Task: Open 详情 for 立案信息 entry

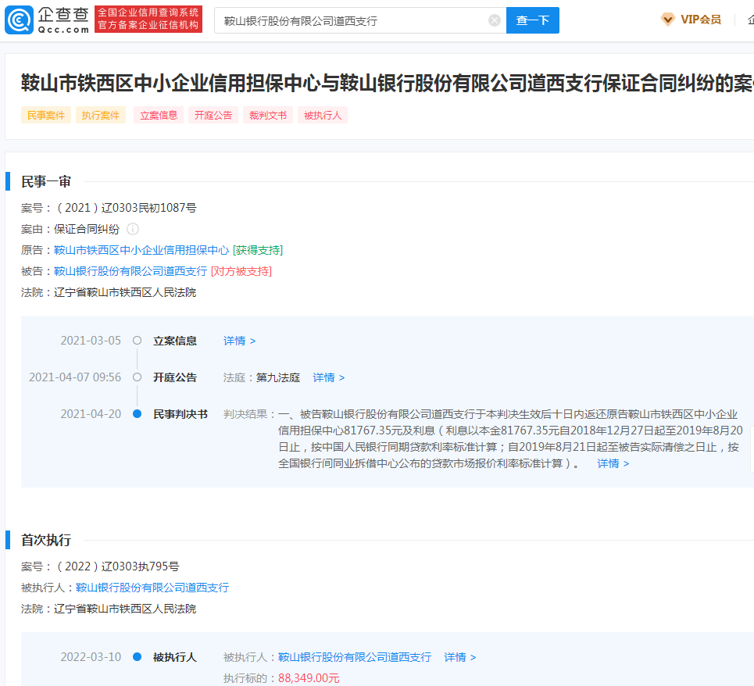Action: tap(239, 341)
